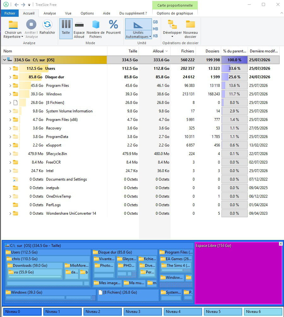Viewport: 284px width, 317px height.
Task: Open the Du supplément ? tab
Action: click(133, 13)
